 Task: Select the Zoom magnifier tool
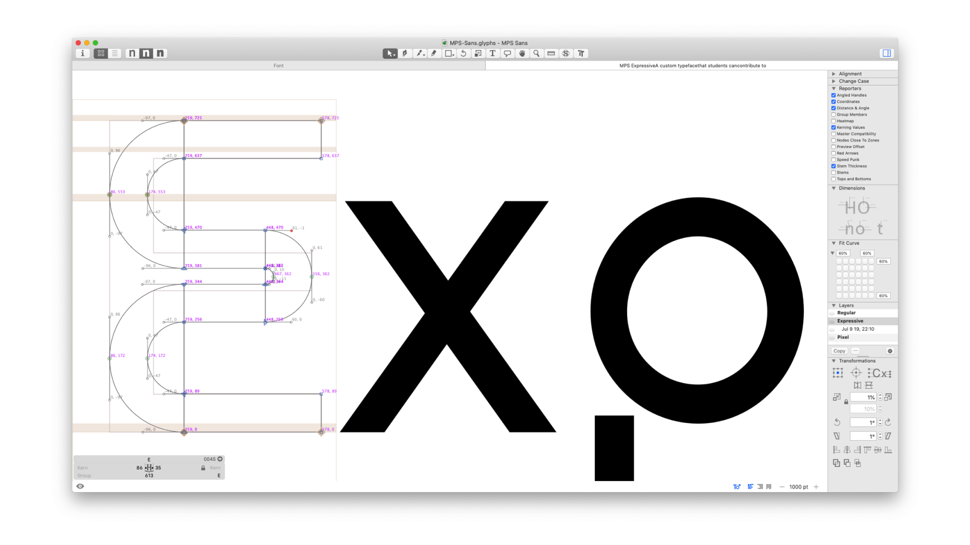tap(537, 53)
